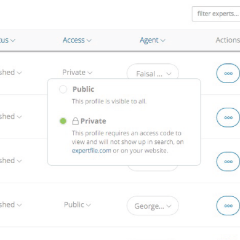
Task: Sort by the Status column header
Action: [7, 40]
